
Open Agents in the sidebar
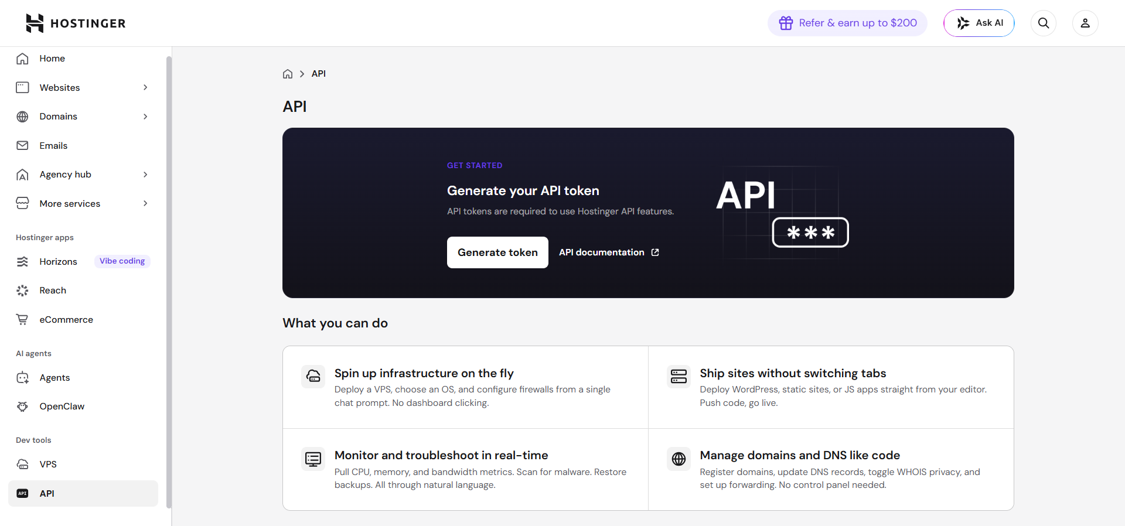pos(83,378)
